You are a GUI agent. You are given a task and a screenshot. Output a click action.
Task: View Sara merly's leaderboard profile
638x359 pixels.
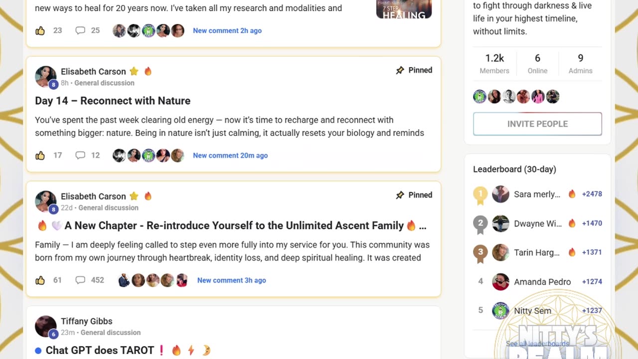[537, 194]
